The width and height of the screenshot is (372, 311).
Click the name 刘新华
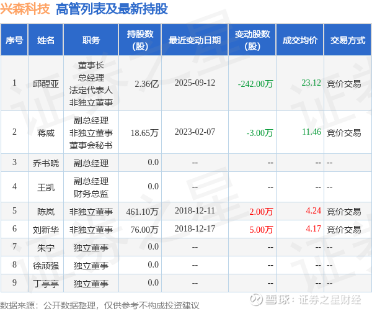tap(45, 230)
